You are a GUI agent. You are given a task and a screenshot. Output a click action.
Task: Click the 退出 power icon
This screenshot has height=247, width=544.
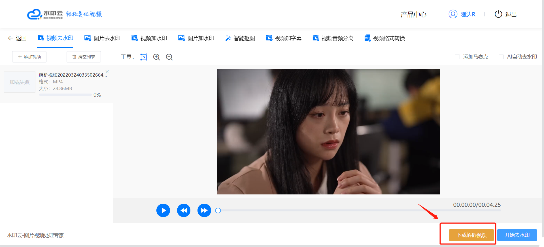tap(498, 14)
